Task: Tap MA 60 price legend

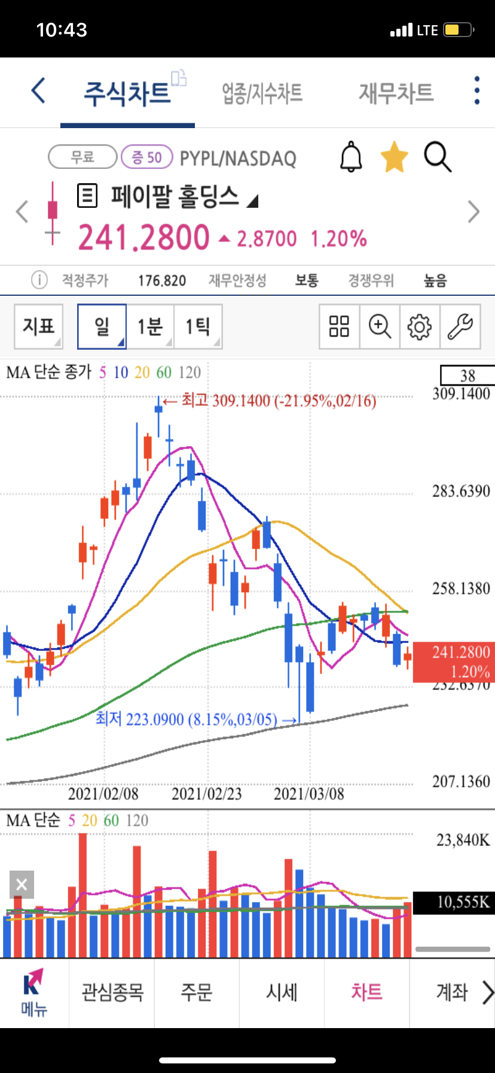Action: 164,372
